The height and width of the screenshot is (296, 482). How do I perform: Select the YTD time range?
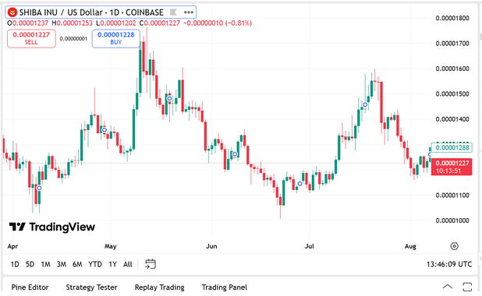click(95, 264)
